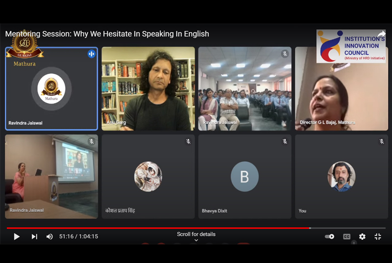Click the 51:16 / 1:04:15 time display

coord(78,237)
